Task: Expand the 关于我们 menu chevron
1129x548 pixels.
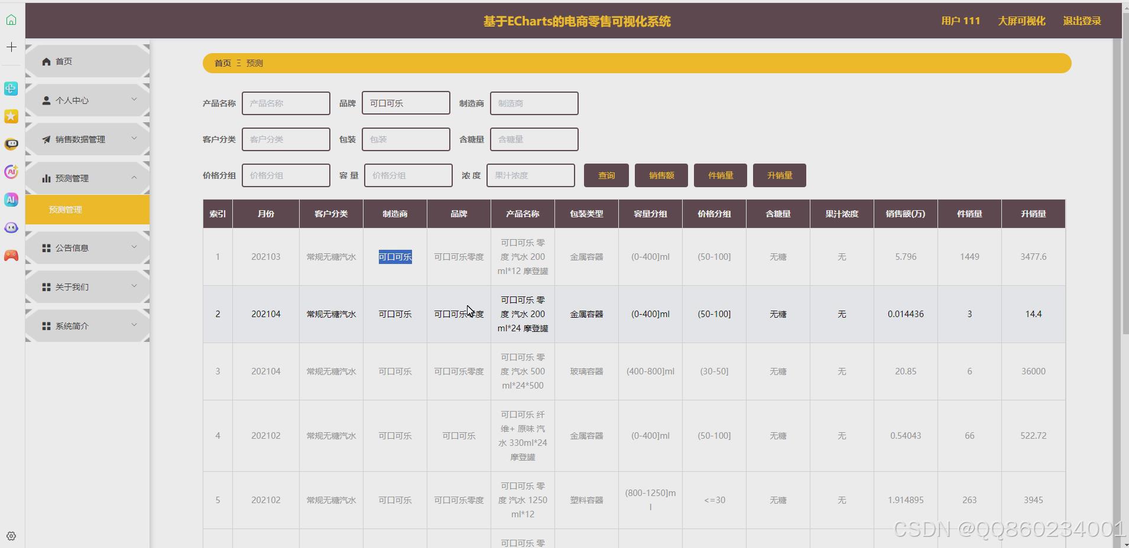Action: (134, 286)
